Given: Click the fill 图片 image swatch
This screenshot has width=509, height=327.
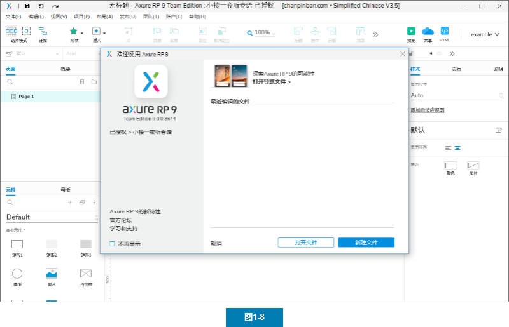Looking at the screenshot, I should [473, 166].
